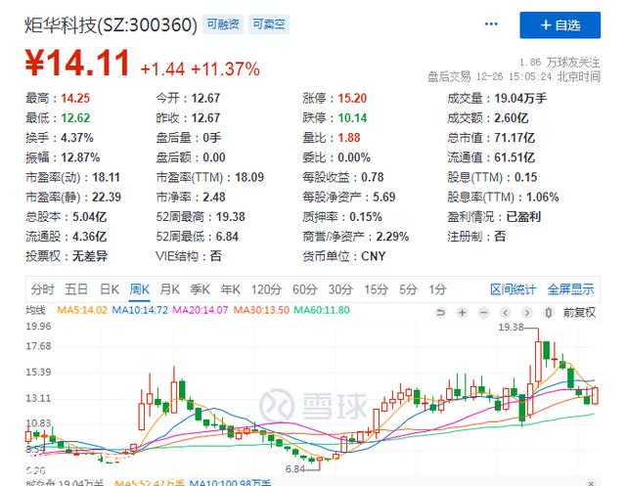
Task: Click the 货币单位 value CNY
Action: coord(373,256)
